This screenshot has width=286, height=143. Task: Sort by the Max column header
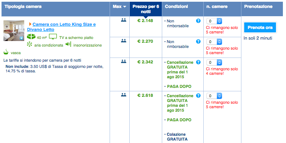[x=120, y=7]
